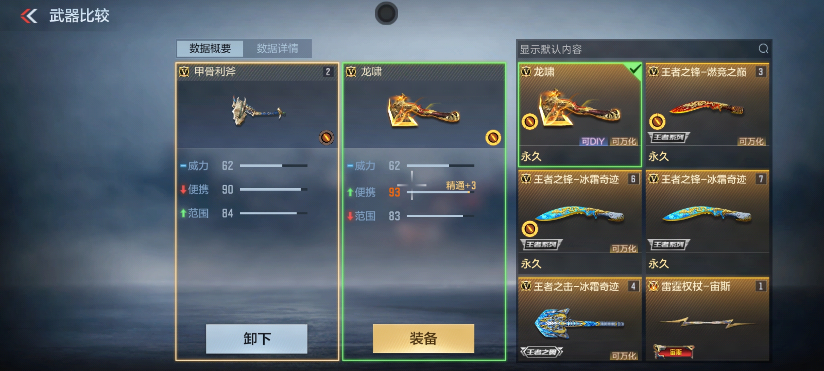Image resolution: width=824 pixels, height=371 pixels.
Task: Click the 显示默认内容 search field
Action: tap(637, 49)
